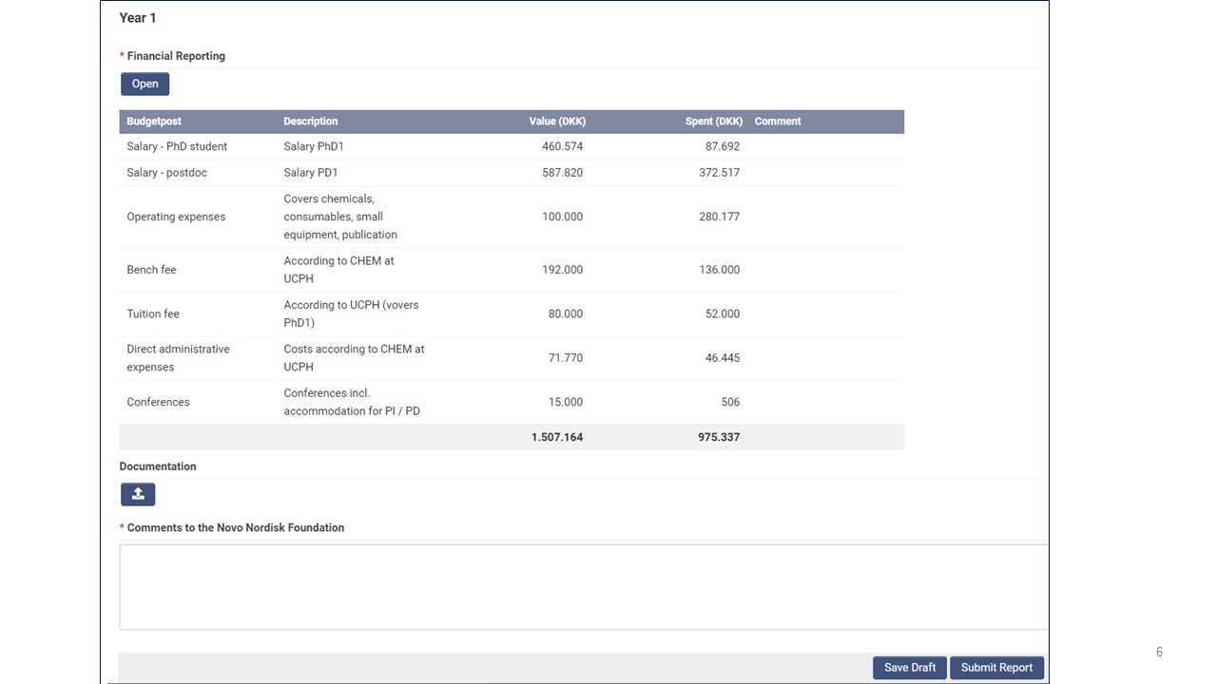Select the Description column header
This screenshot has width=1217, height=684.
pos(311,122)
